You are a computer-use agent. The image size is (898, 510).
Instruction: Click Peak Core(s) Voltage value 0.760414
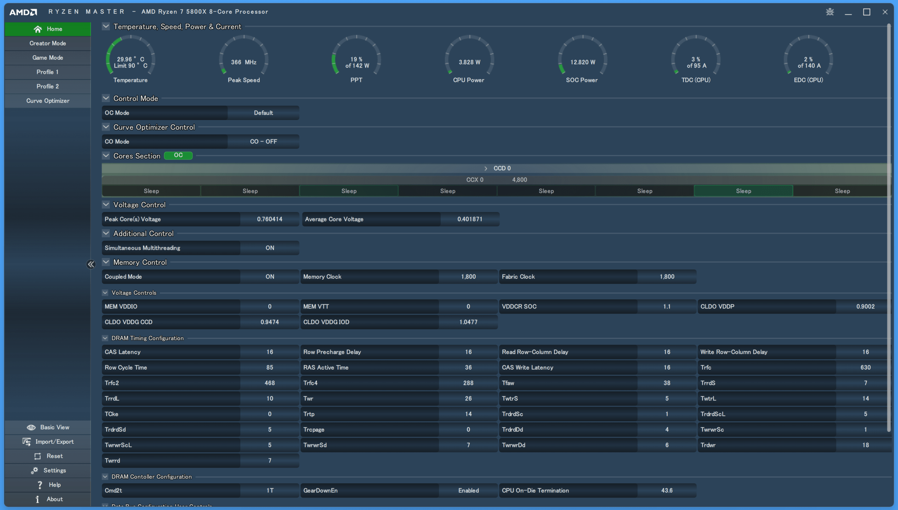tap(270, 219)
